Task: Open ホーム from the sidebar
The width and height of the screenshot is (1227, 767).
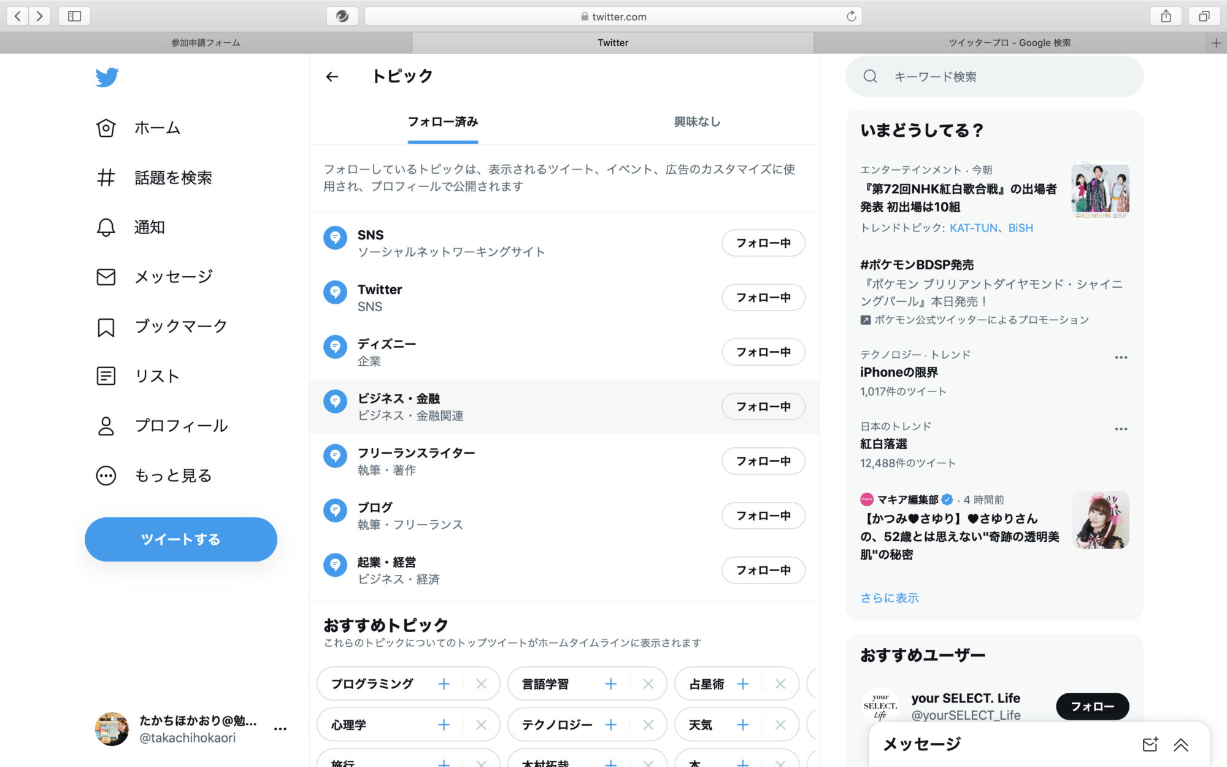Action: pos(139,128)
